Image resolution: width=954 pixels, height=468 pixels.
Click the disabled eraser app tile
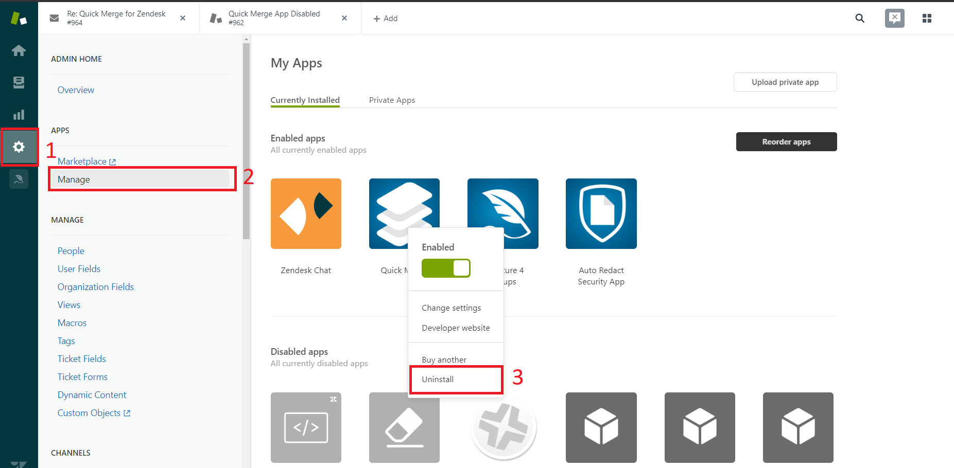[x=404, y=429]
